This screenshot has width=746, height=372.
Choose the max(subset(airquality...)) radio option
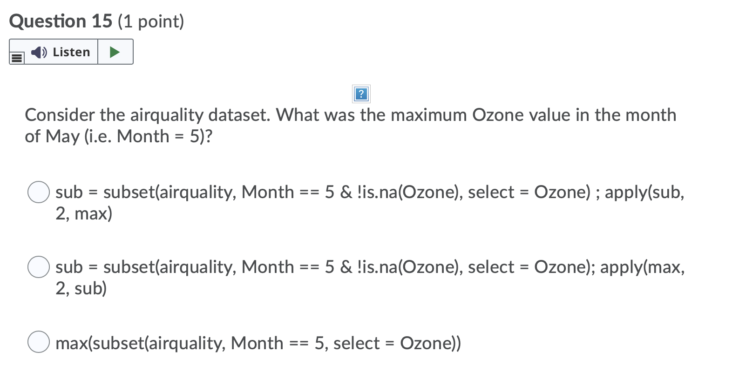pyautogui.click(x=39, y=342)
